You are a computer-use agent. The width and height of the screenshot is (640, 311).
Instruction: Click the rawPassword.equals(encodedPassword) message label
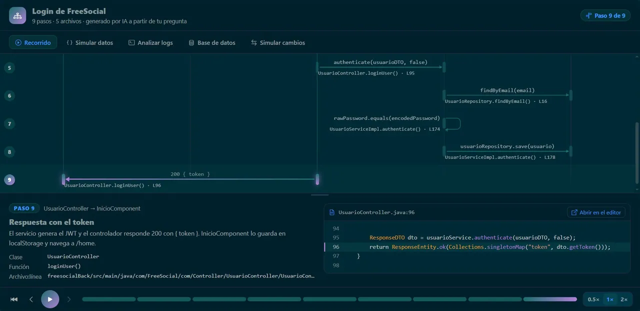(387, 118)
